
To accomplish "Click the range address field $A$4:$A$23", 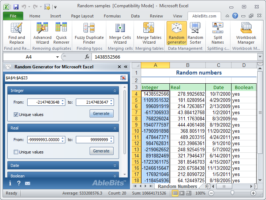I will coord(63,78).
